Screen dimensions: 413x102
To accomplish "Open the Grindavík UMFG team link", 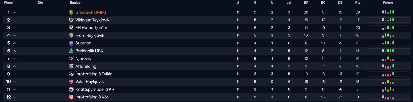I will pos(91,12).
